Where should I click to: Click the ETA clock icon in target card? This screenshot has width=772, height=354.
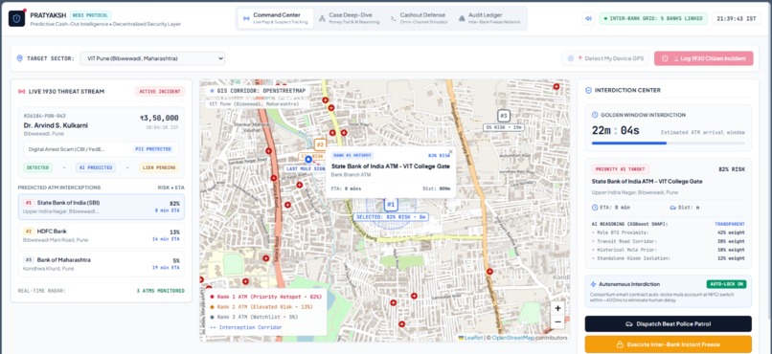pos(595,208)
